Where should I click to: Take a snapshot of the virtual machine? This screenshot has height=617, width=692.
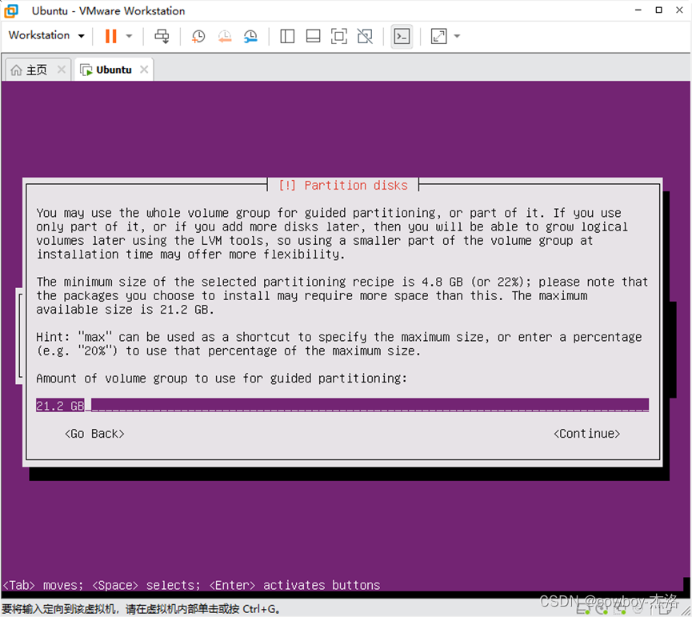(x=198, y=36)
